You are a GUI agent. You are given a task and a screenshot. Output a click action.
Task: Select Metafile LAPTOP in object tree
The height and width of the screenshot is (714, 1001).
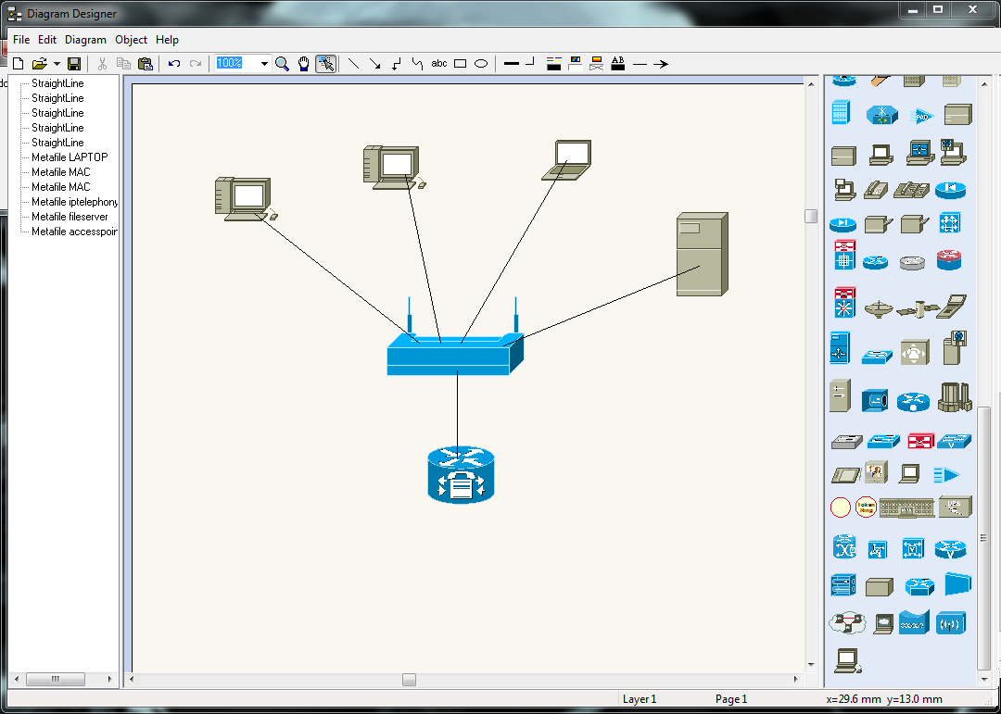[70, 157]
